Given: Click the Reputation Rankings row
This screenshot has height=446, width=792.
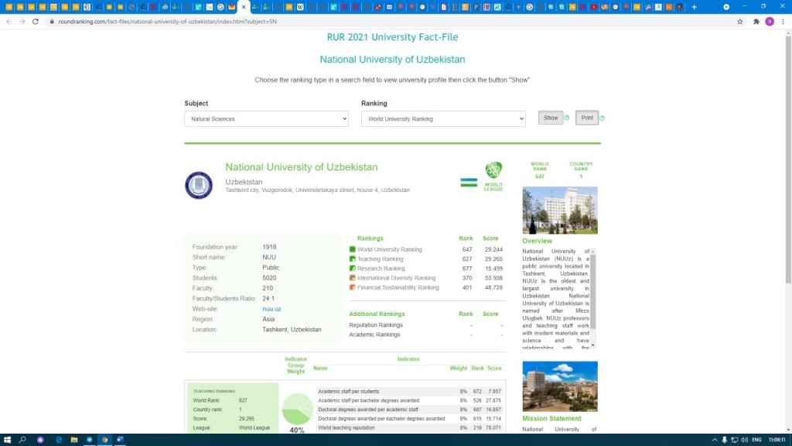Looking at the screenshot, I should click(427, 325).
